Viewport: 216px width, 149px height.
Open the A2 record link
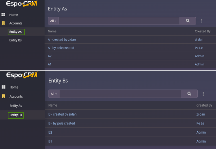(50, 56)
